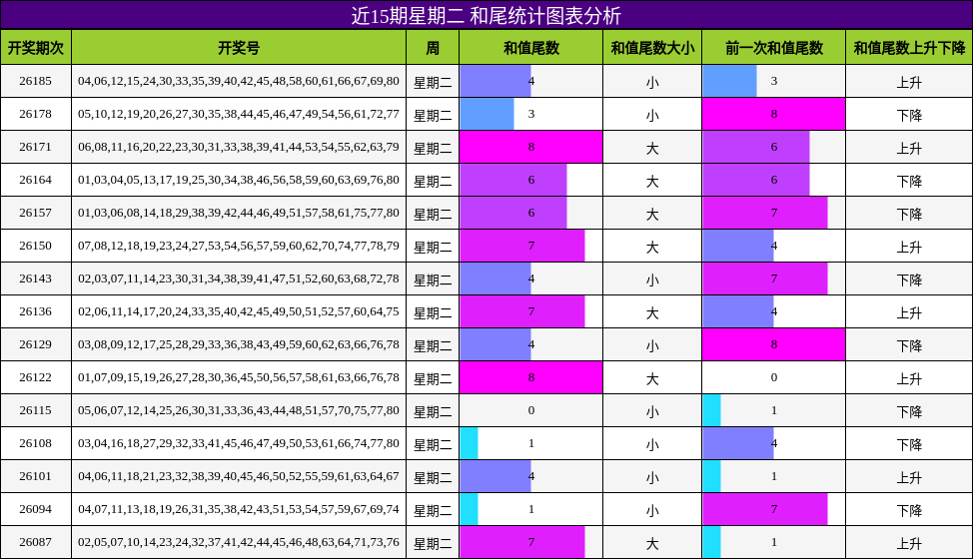Screen dimensions: 973x559
Task: Select issue number 26136
Action: (x=35, y=311)
